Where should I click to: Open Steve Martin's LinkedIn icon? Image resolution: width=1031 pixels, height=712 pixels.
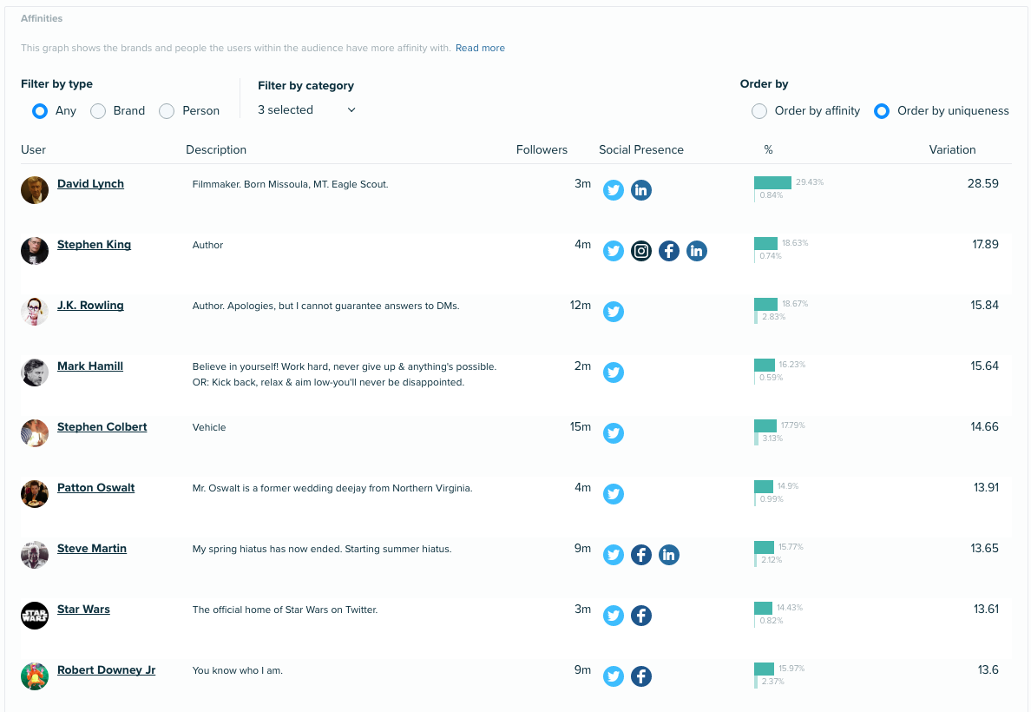[669, 555]
